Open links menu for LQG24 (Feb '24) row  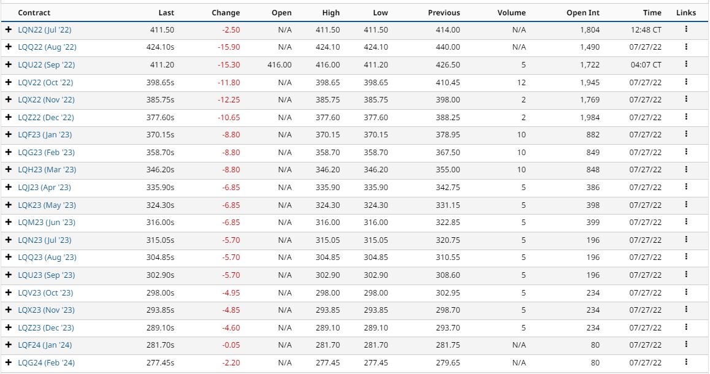[x=686, y=362]
